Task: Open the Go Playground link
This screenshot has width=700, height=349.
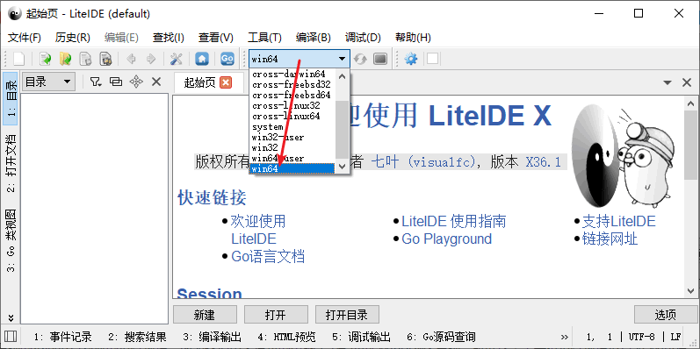Action: 446,239
